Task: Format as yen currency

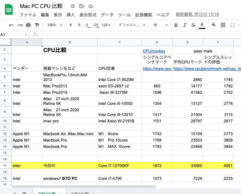Action: click(x=70, y=25)
